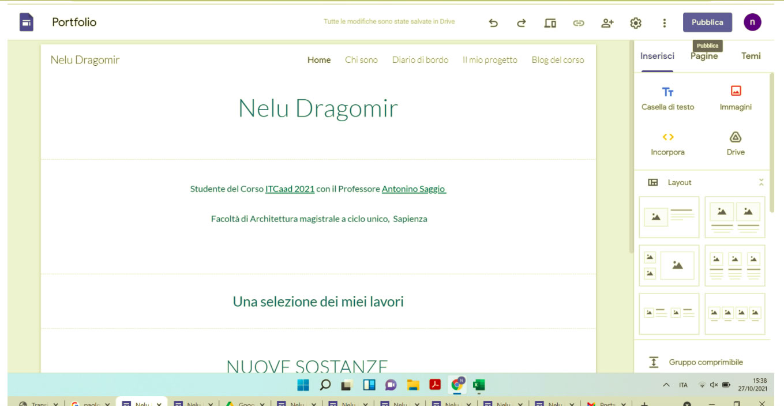The height and width of the screenshot is (406, 784).
Task: Follow the ITCaad 2021 link
Action: coord(290,189)
